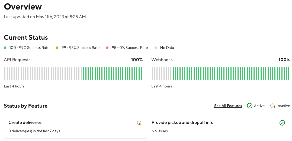
Task: Click the Inactive icon on Create deliveries card
Action: click(139, 123)
